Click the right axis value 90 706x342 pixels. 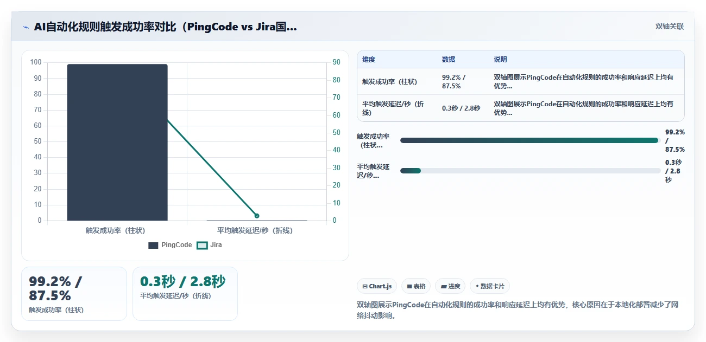click(336, 62)
